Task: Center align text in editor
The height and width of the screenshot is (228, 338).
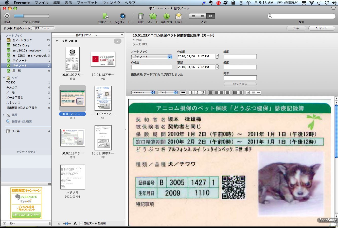Action: [216, 93]
